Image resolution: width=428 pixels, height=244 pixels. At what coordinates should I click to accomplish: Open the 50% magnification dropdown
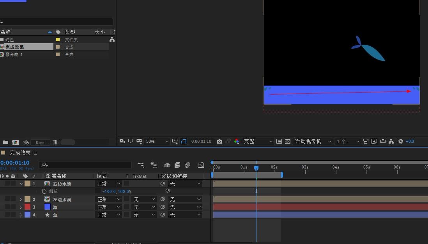[157, 141]
